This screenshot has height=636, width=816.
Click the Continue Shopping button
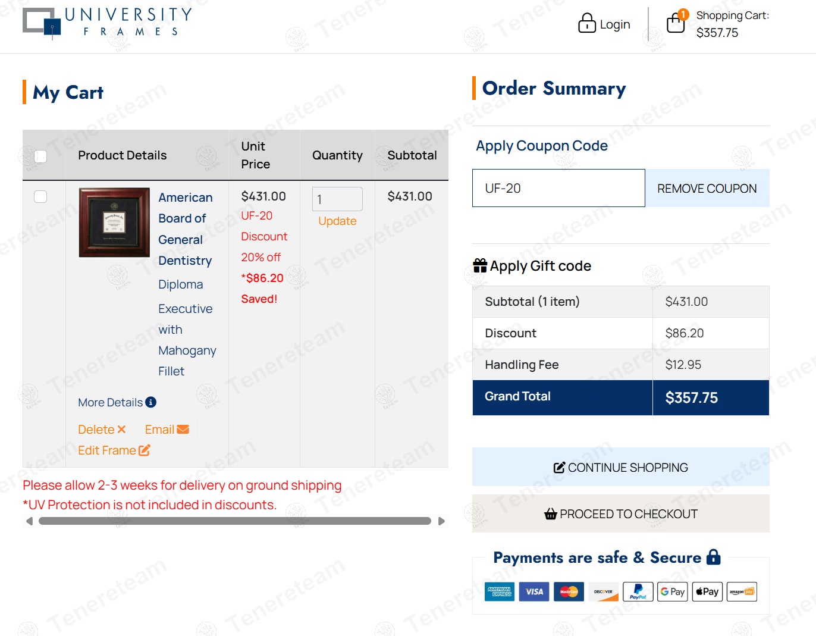point(620,467)
